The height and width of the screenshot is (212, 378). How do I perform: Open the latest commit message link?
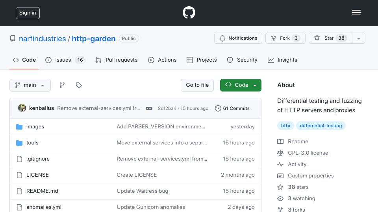point(98,108)
